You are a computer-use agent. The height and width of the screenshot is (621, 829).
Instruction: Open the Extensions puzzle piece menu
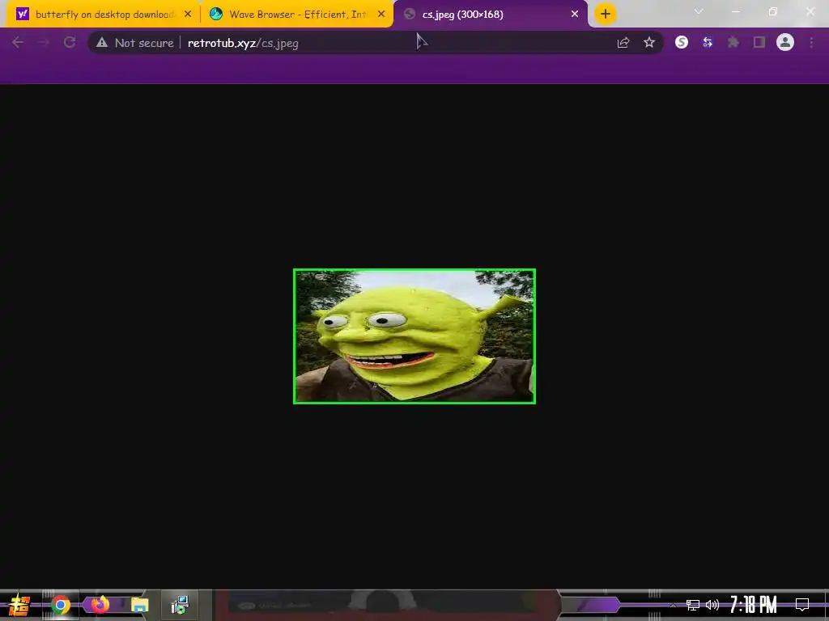(x=733, y=43)
